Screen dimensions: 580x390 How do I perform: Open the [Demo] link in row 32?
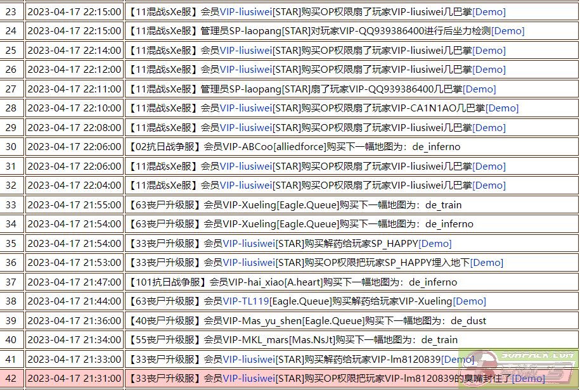489,186
